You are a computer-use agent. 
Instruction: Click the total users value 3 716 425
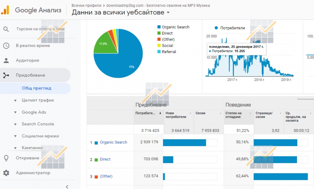click(150, 131)
